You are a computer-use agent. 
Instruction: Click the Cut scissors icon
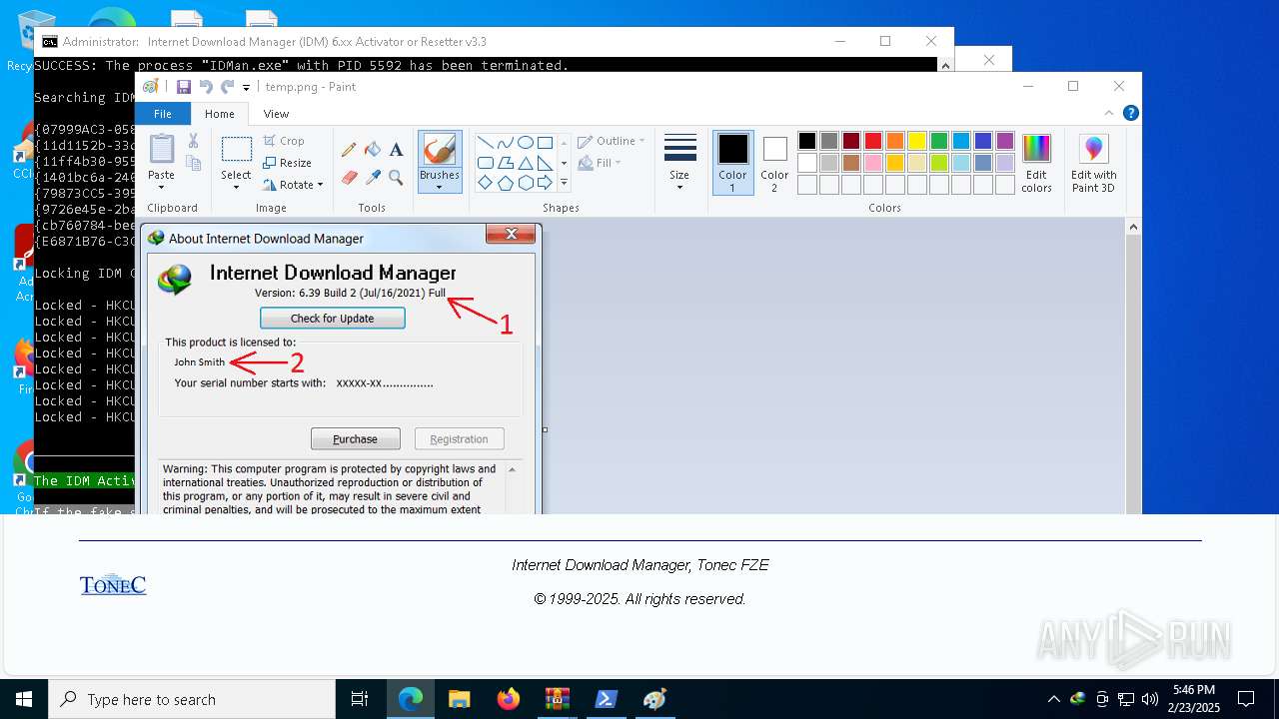(x=194, y=142)
